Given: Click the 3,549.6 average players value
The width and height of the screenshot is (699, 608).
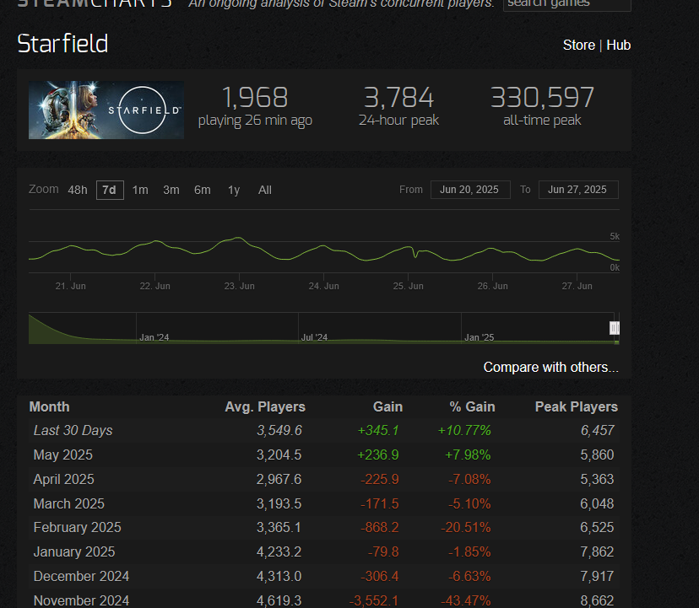Looking at the screenshot, I should click(279, 430).
